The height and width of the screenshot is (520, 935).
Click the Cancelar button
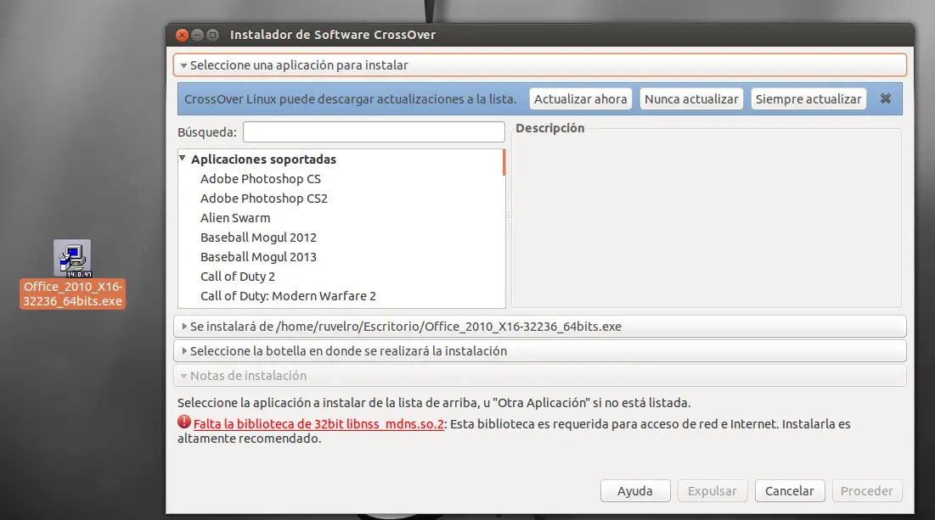(790, 491)
